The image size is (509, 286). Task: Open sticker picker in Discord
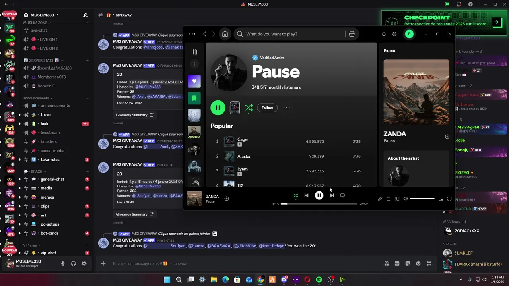[x=408, y=263]
